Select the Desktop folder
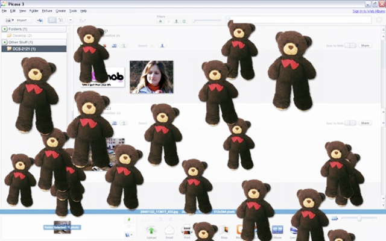Screen dimensions: 386x241 coord(34,36)
